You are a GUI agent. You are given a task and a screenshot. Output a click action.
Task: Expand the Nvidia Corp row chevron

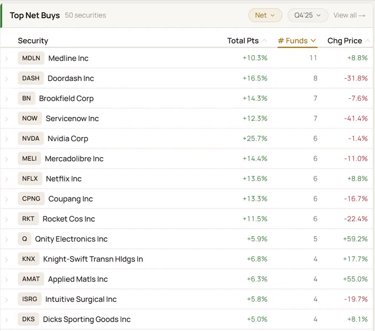click(x=7, y=139)
